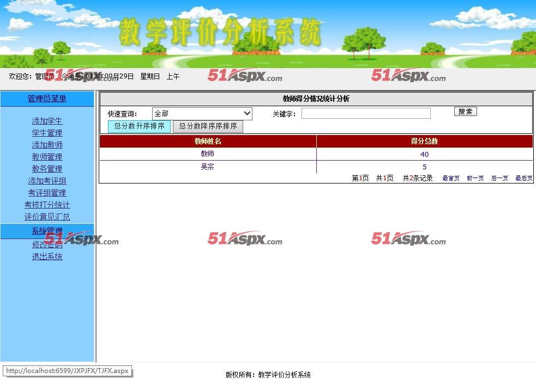Click 退出系统 to log out
The width and height of the screenshot is (536, 379).
point(47,256)
